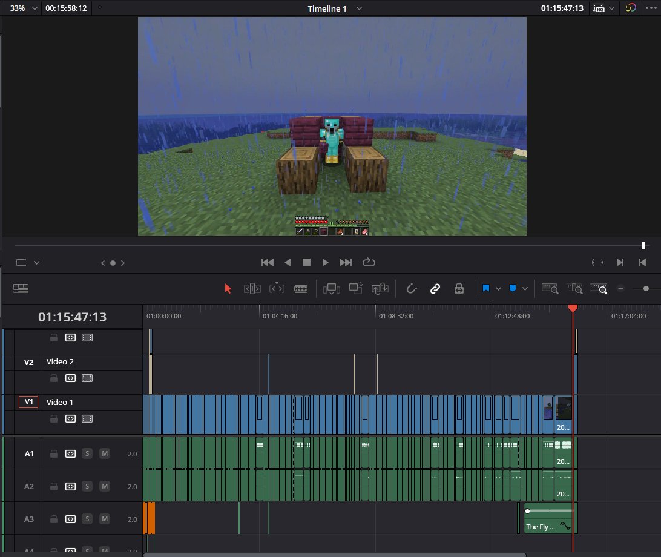Activate the Dynamic Trim Mode tool
Viewport: 661px width, 557px height.
(277, 289)
